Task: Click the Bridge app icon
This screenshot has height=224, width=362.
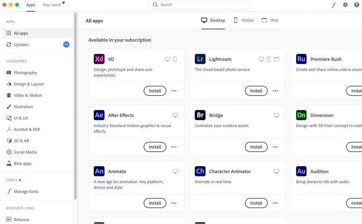Action: click(x=200, y=115)
